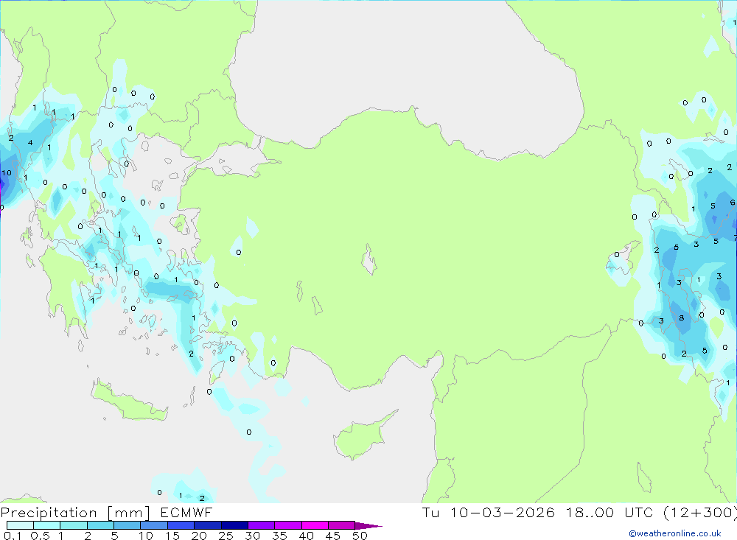The height and width of the screenshot is (540, 737).
Task: Click the 25–30 mm legend color swatch
Action: pos(234,525)
